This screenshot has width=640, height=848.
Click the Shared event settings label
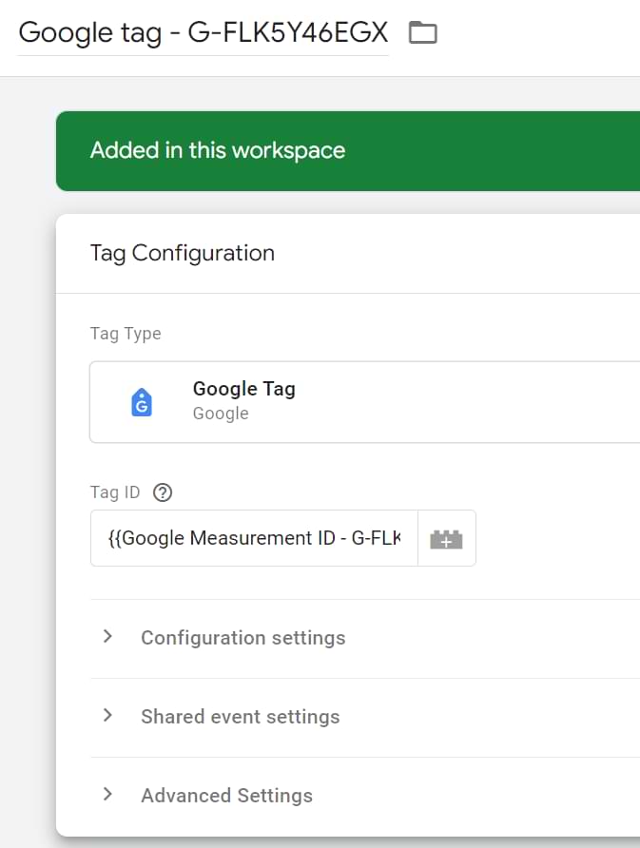click(240, 717)
